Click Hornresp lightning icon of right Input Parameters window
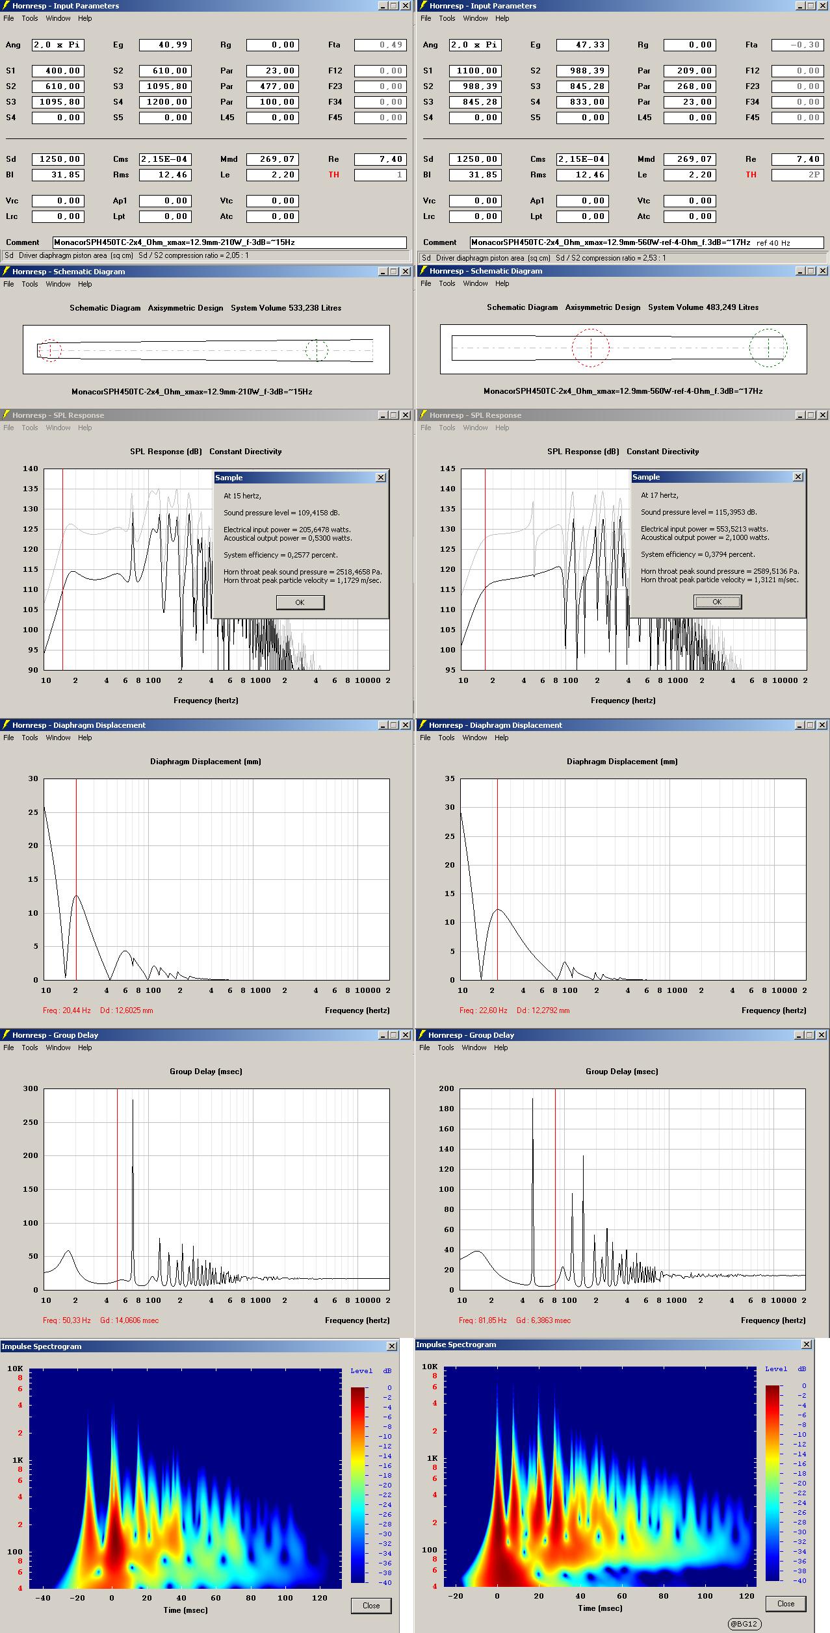Screen dimensions: 830x1633 pyautogui.click(x=423, y=6)
